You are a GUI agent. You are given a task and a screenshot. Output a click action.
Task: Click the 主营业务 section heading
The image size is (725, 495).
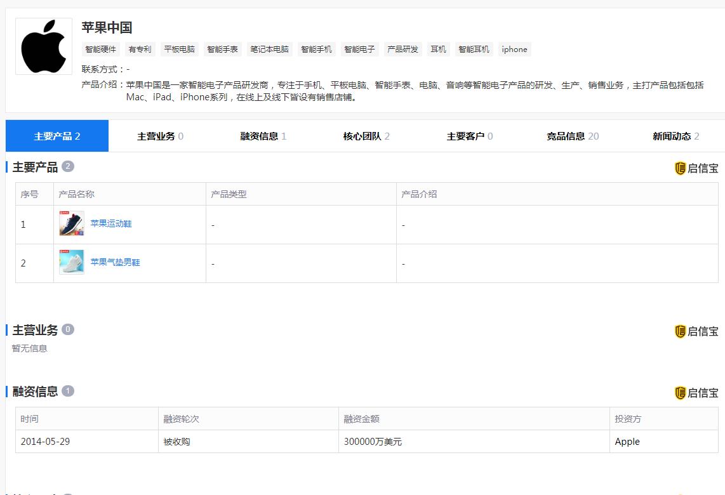click(x=35, y=330)
